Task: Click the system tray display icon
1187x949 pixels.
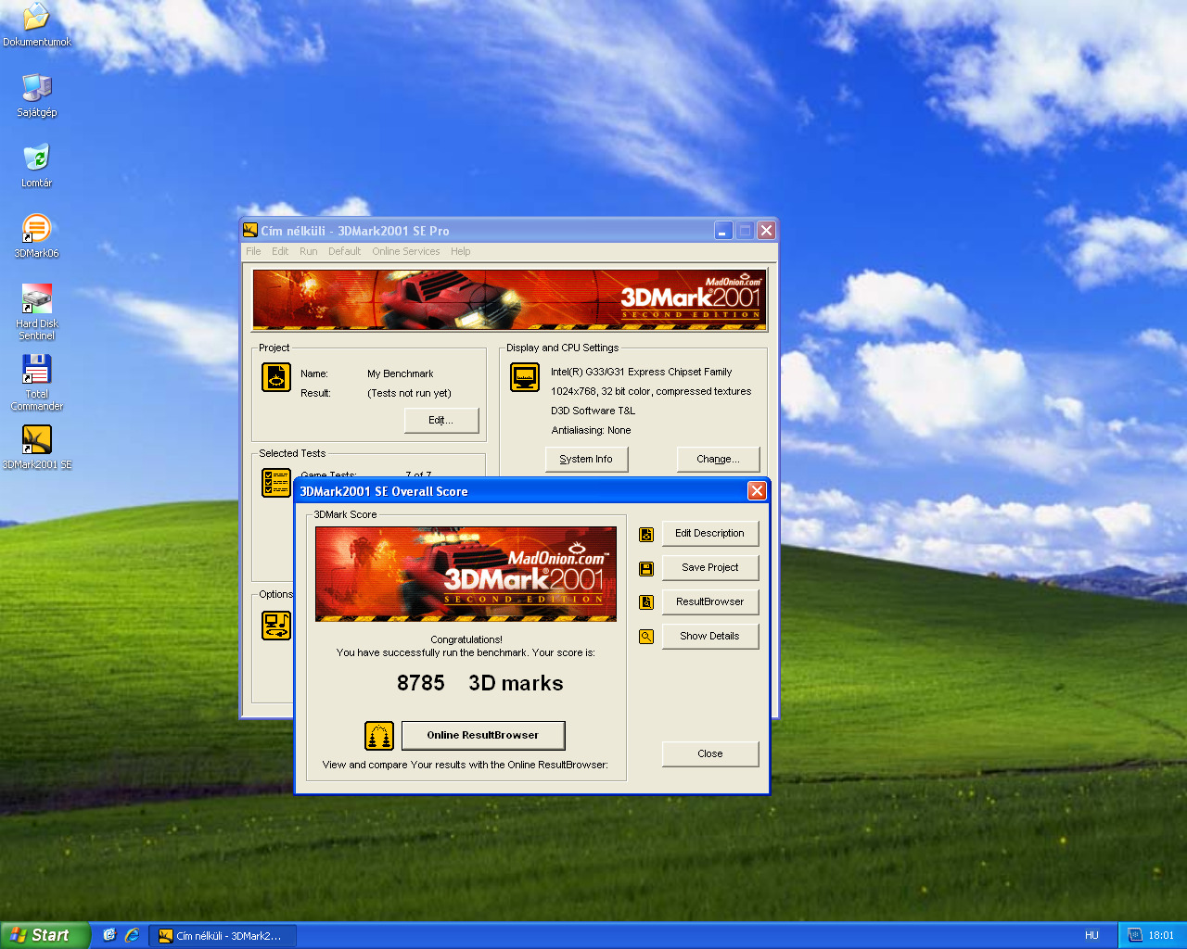Action: pos(1134,935)
